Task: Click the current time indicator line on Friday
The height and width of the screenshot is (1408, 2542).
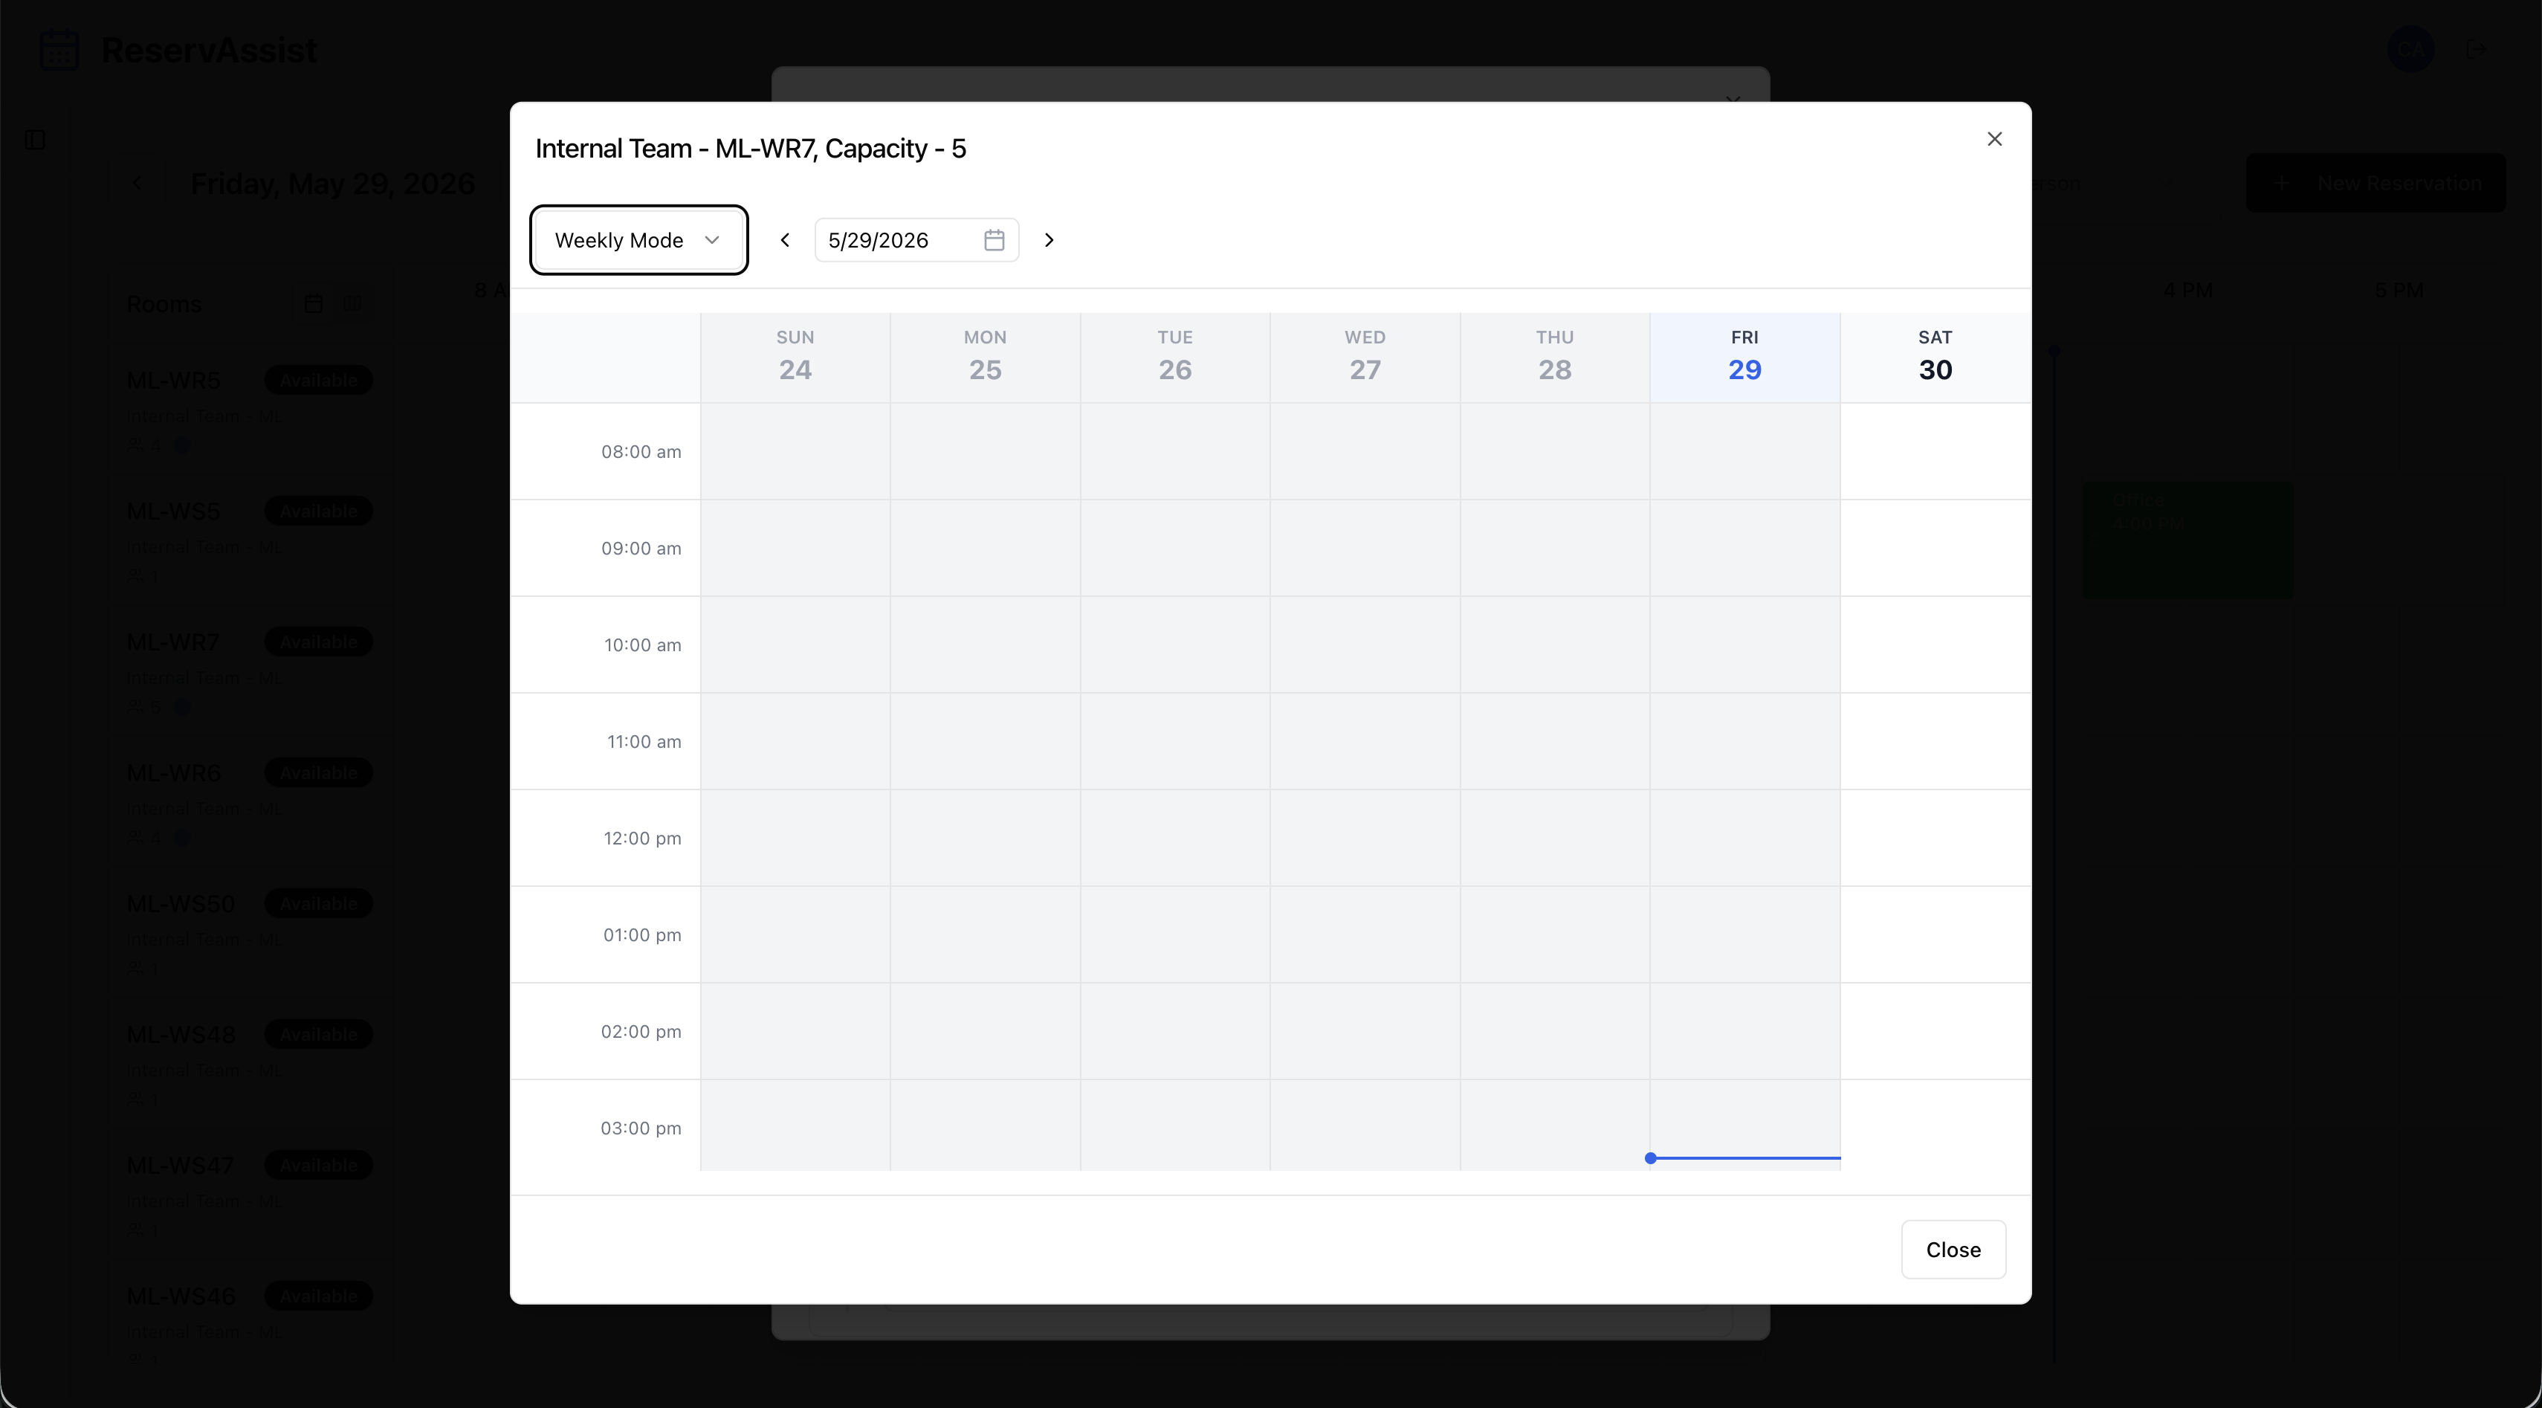Action: tap(1744, 1158)
